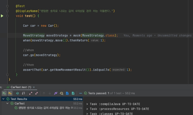Click the @Test annotation in the editor
This screenshot has height=115, width=193.
pos(20,6)
